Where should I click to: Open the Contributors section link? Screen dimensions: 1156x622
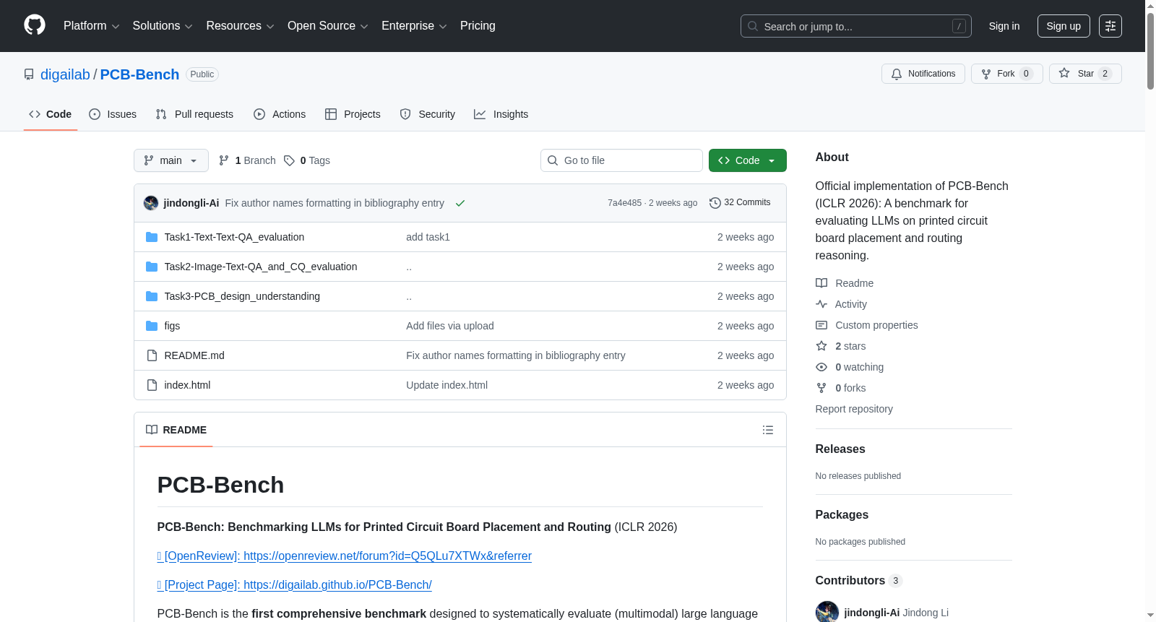pos(859,580)
